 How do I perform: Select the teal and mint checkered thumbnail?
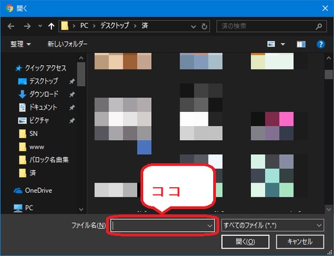[272, 176]
